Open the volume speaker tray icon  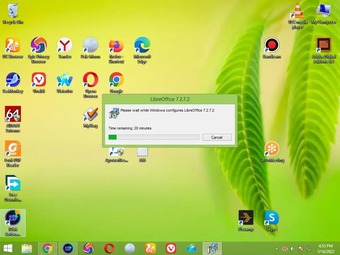point(293,249)
